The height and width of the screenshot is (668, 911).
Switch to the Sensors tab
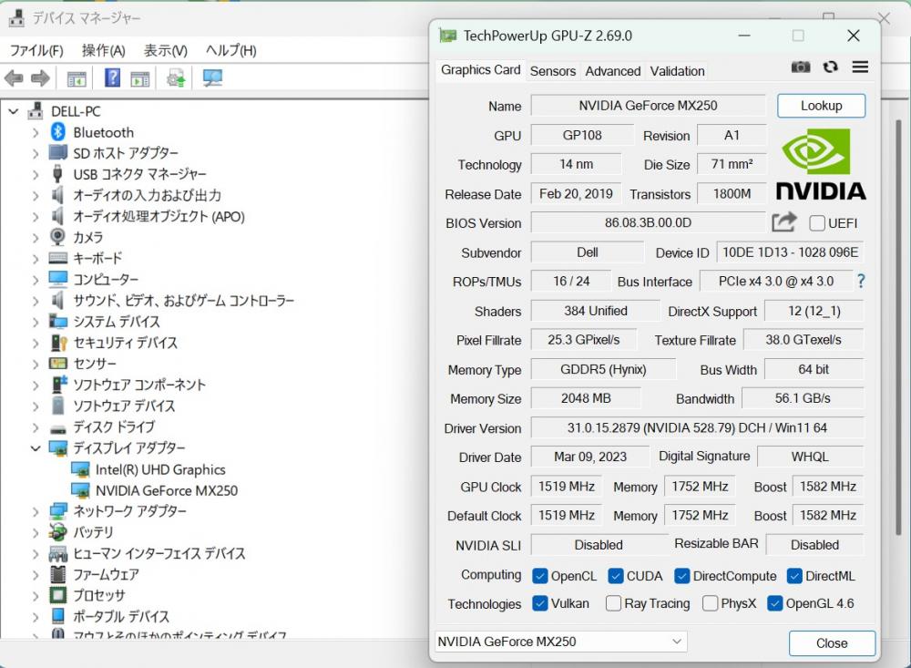[x=552, y=71]
